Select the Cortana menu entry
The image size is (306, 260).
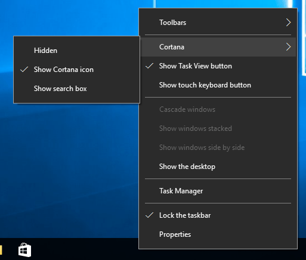218,47
